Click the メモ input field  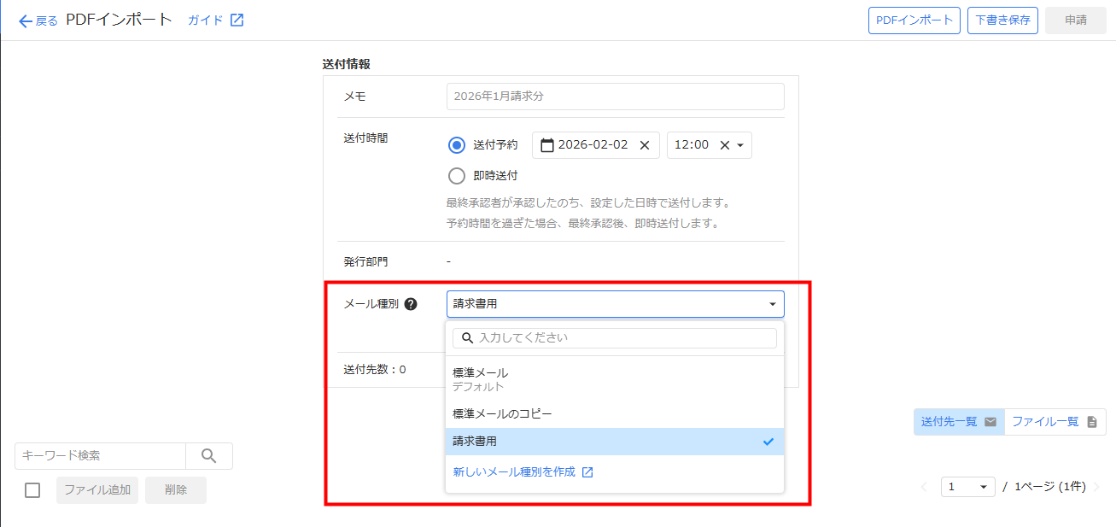click(x=615, y=97)
